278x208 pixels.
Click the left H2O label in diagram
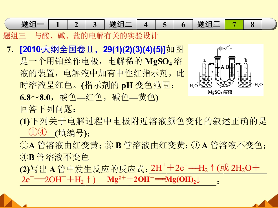tap(194, 86)
